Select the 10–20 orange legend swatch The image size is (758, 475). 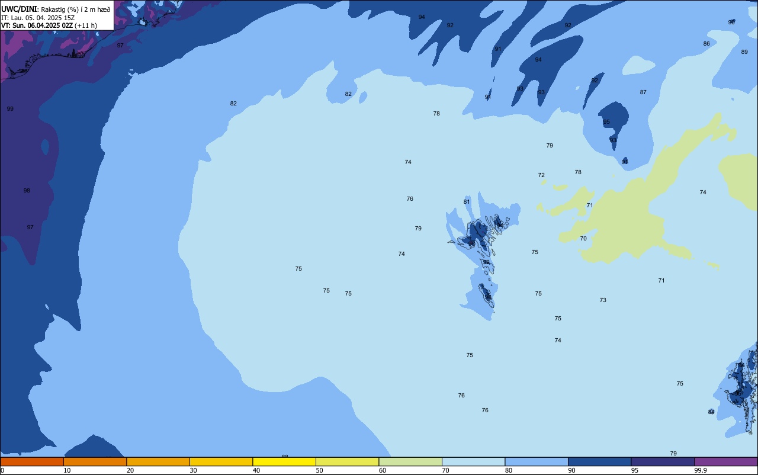click(x=95, y=461)
